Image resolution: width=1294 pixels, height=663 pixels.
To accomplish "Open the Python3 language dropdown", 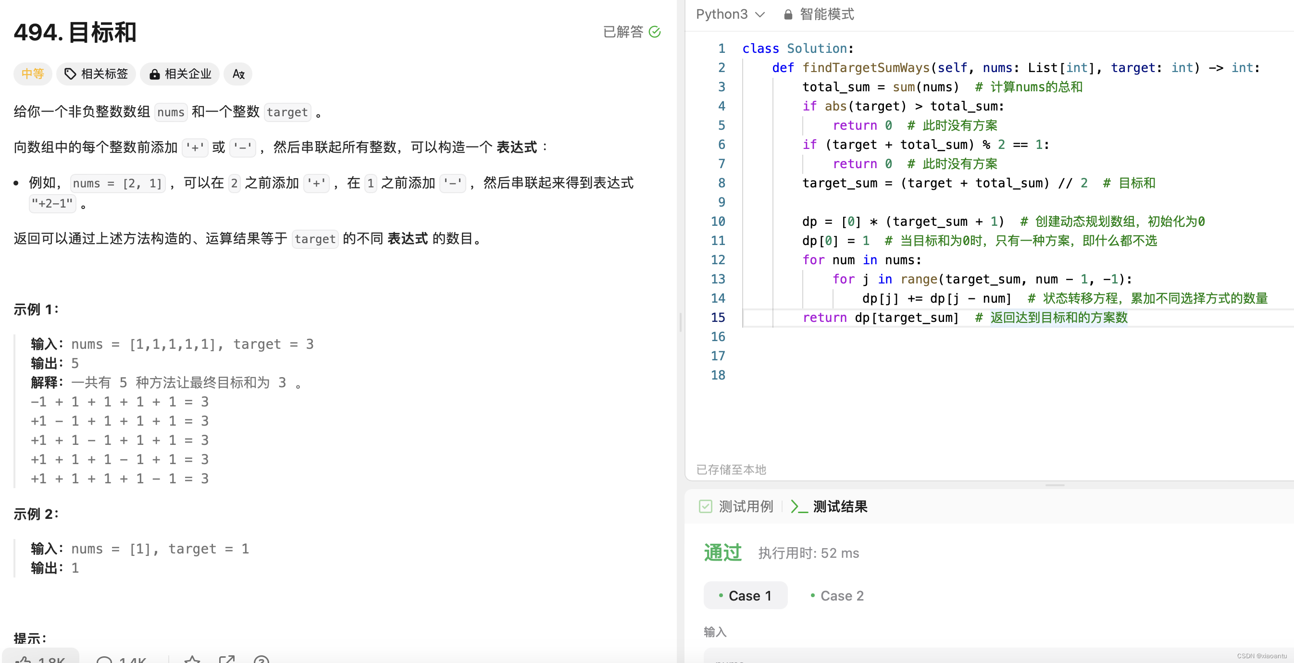I will (730, 14).
